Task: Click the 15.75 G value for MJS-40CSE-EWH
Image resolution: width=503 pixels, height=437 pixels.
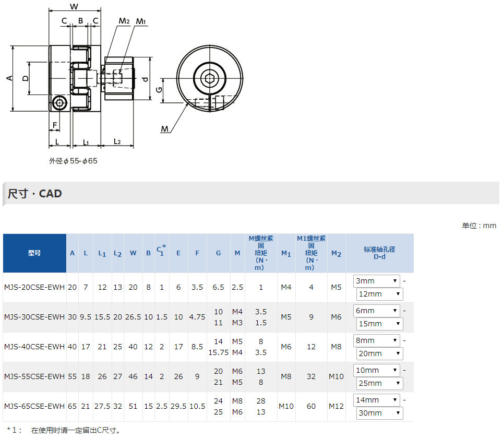Action: coord(219,352)
